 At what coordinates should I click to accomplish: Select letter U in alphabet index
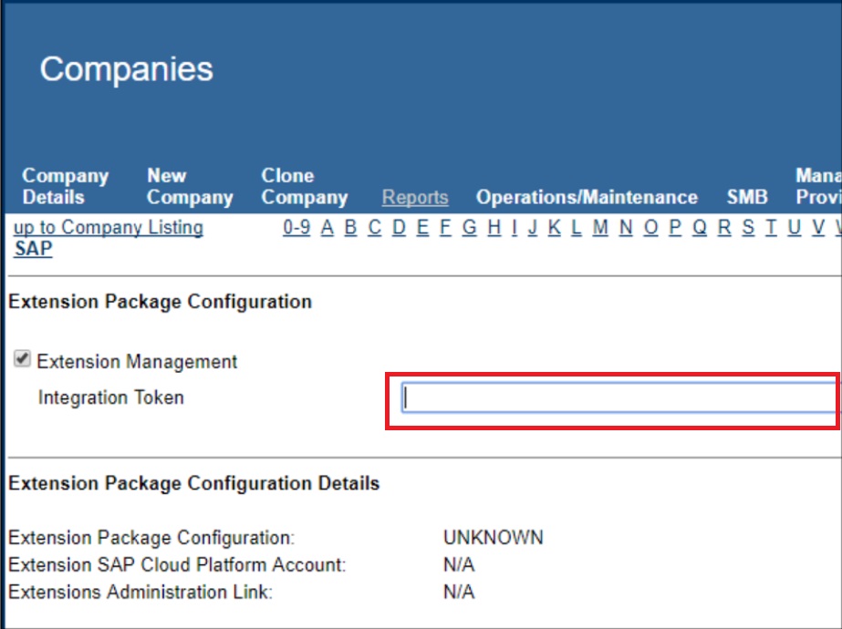(794, 228)
